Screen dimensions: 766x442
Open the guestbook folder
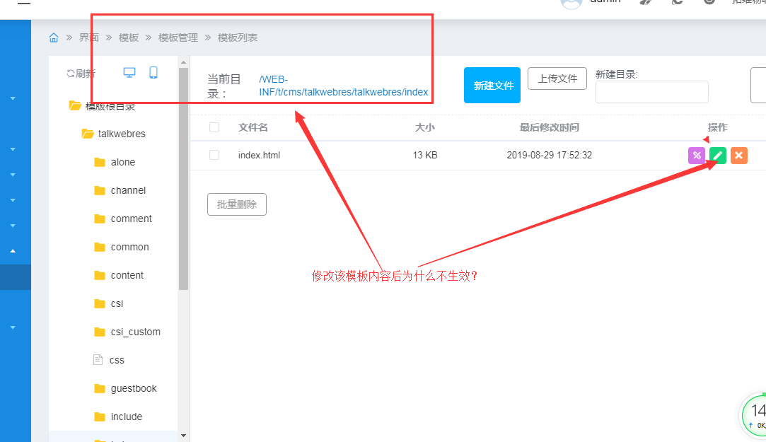(x=134, y=389)
